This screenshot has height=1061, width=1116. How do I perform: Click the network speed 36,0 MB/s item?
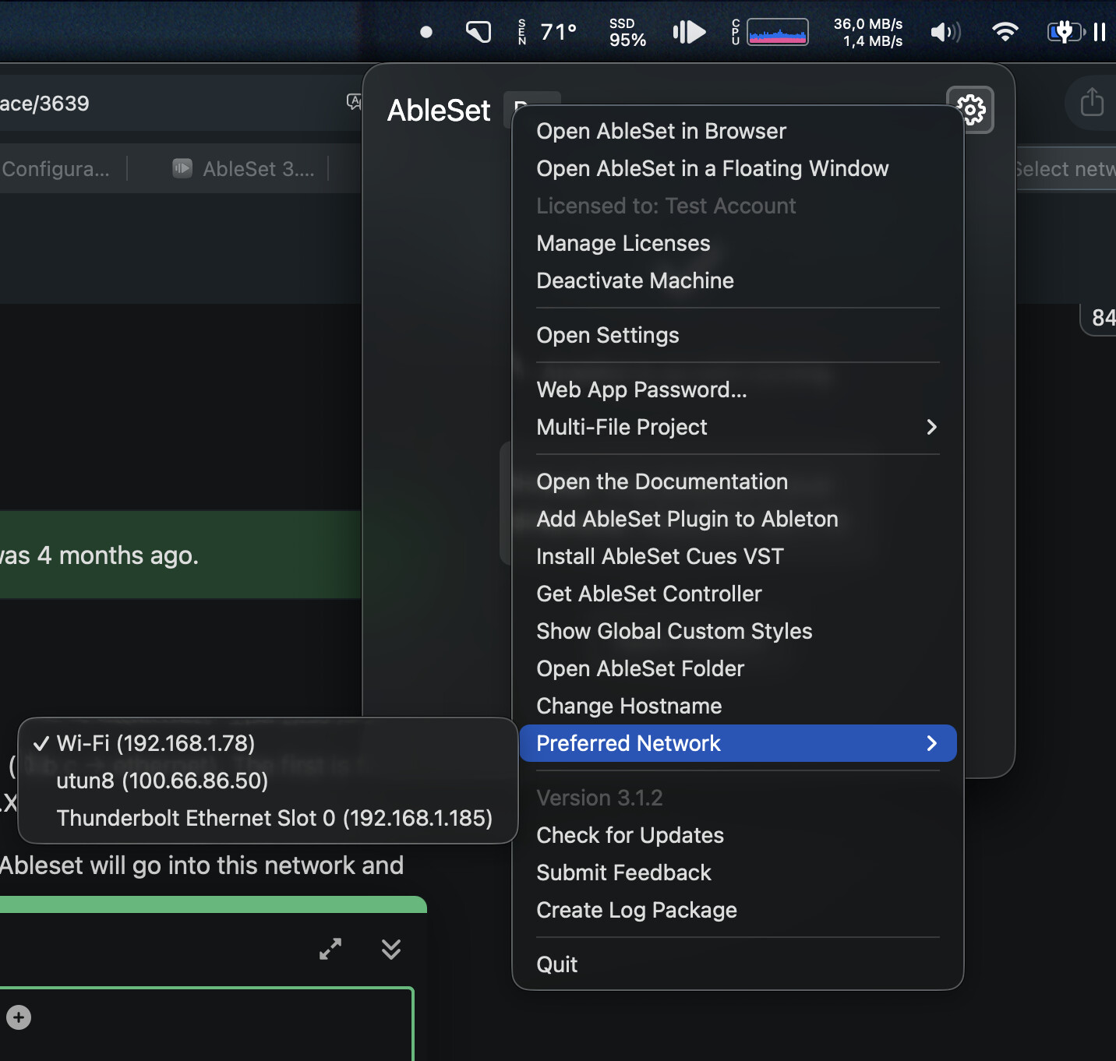point(868,32)
